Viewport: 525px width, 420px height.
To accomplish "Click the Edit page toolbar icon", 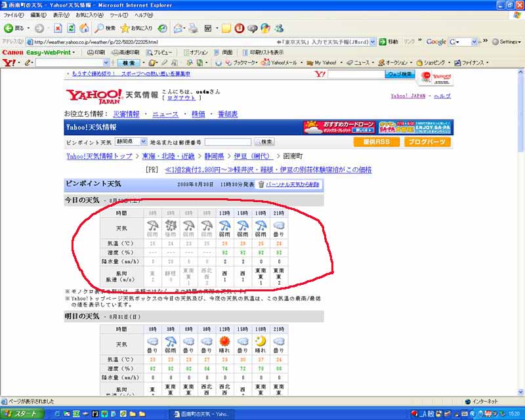I will 208,28.
